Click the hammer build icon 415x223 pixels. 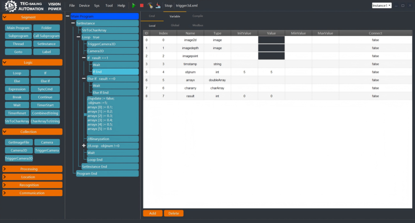150,6
